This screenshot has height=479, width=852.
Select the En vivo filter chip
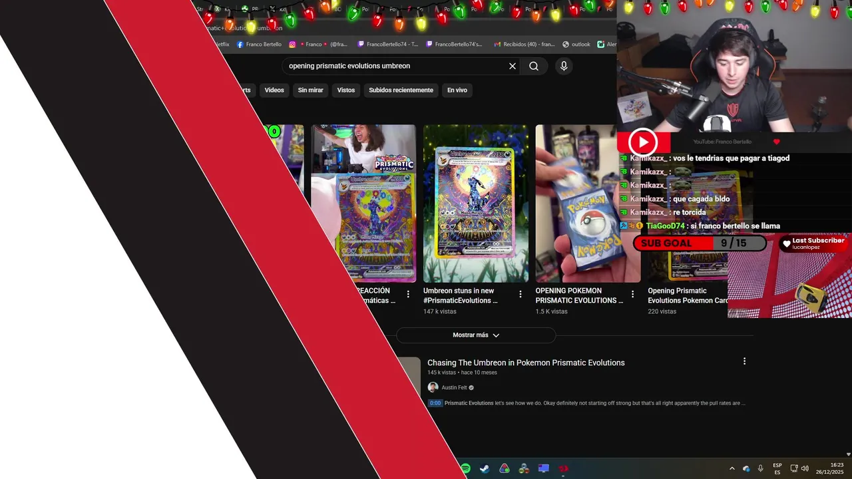[457, 90]
